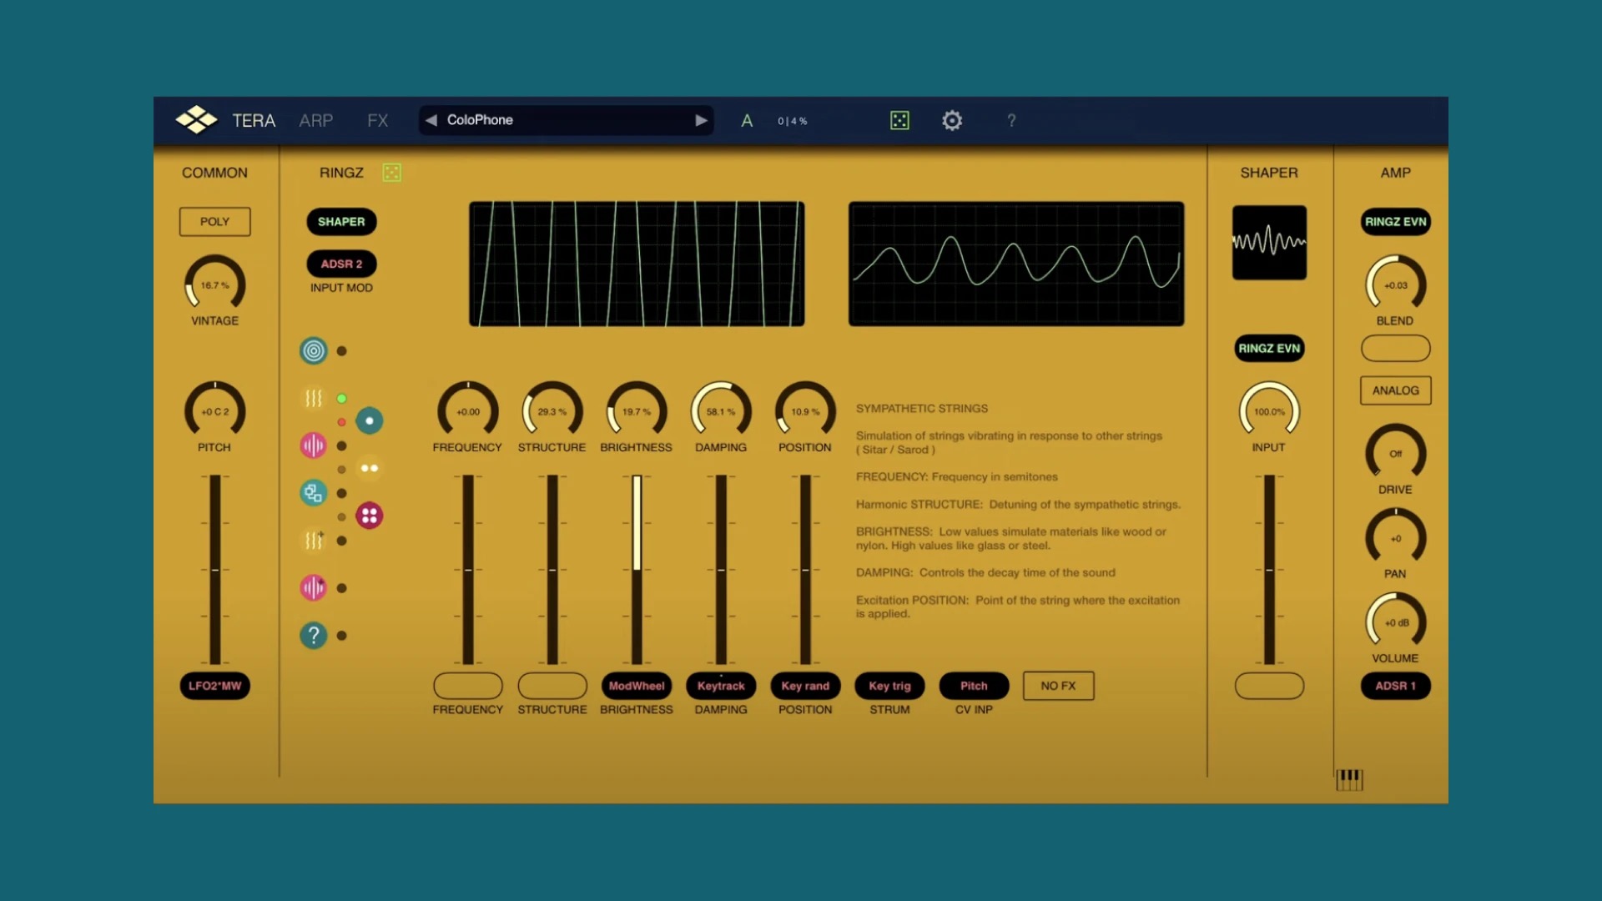Screen dimensions: 1602x901
Task: Open settings with the gear icon
Action: pos(952,120)
